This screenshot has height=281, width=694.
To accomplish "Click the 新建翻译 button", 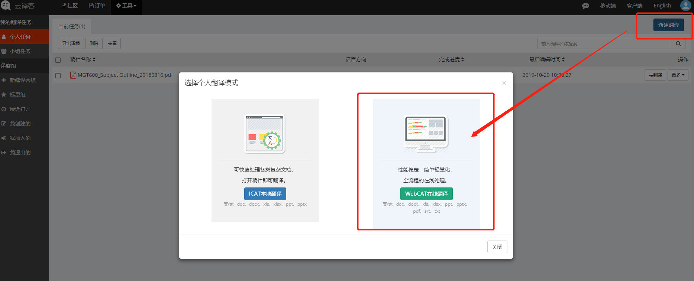I will tap(668, 25).
